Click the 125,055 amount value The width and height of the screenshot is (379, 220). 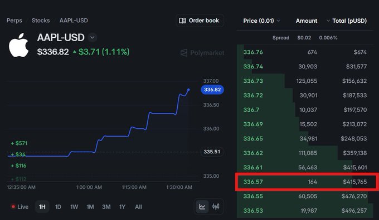[307, 81]
